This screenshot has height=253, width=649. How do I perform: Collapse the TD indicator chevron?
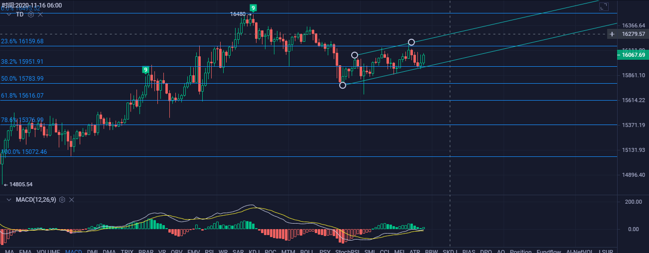[x=8, y=14]
